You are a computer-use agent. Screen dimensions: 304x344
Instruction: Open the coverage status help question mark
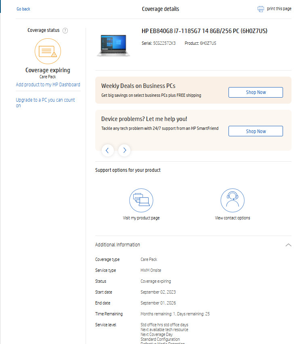65,31
